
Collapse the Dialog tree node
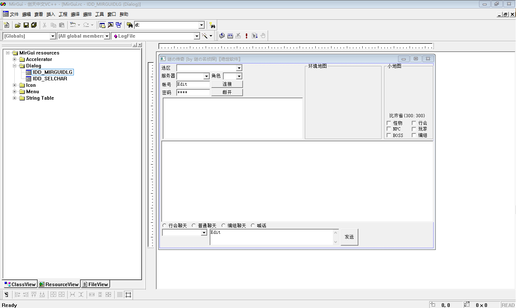tap(15, 66)
